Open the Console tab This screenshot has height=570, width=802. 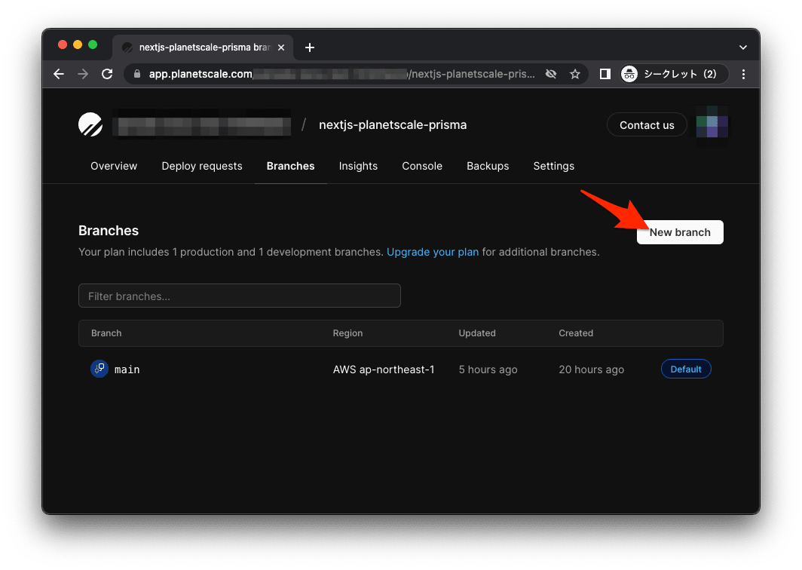pos(422,167)
